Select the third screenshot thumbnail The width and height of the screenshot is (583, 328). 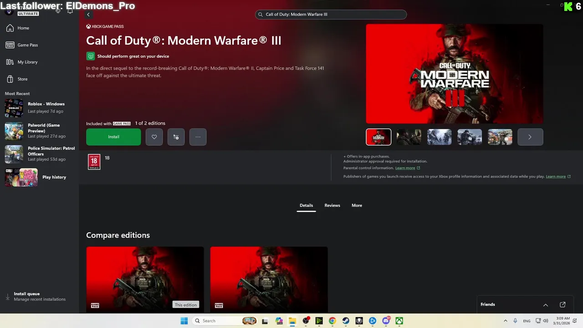tap(439, 137)
